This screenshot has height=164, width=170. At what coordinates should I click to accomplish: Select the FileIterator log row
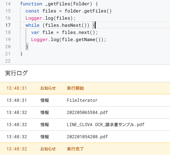85,100
